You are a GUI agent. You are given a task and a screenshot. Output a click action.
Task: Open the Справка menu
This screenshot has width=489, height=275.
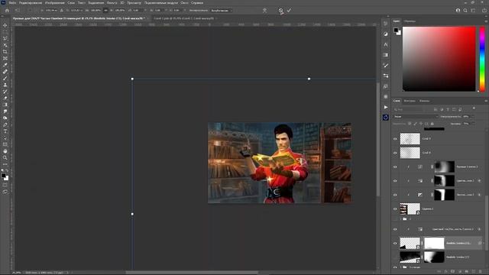coord(197,3)
